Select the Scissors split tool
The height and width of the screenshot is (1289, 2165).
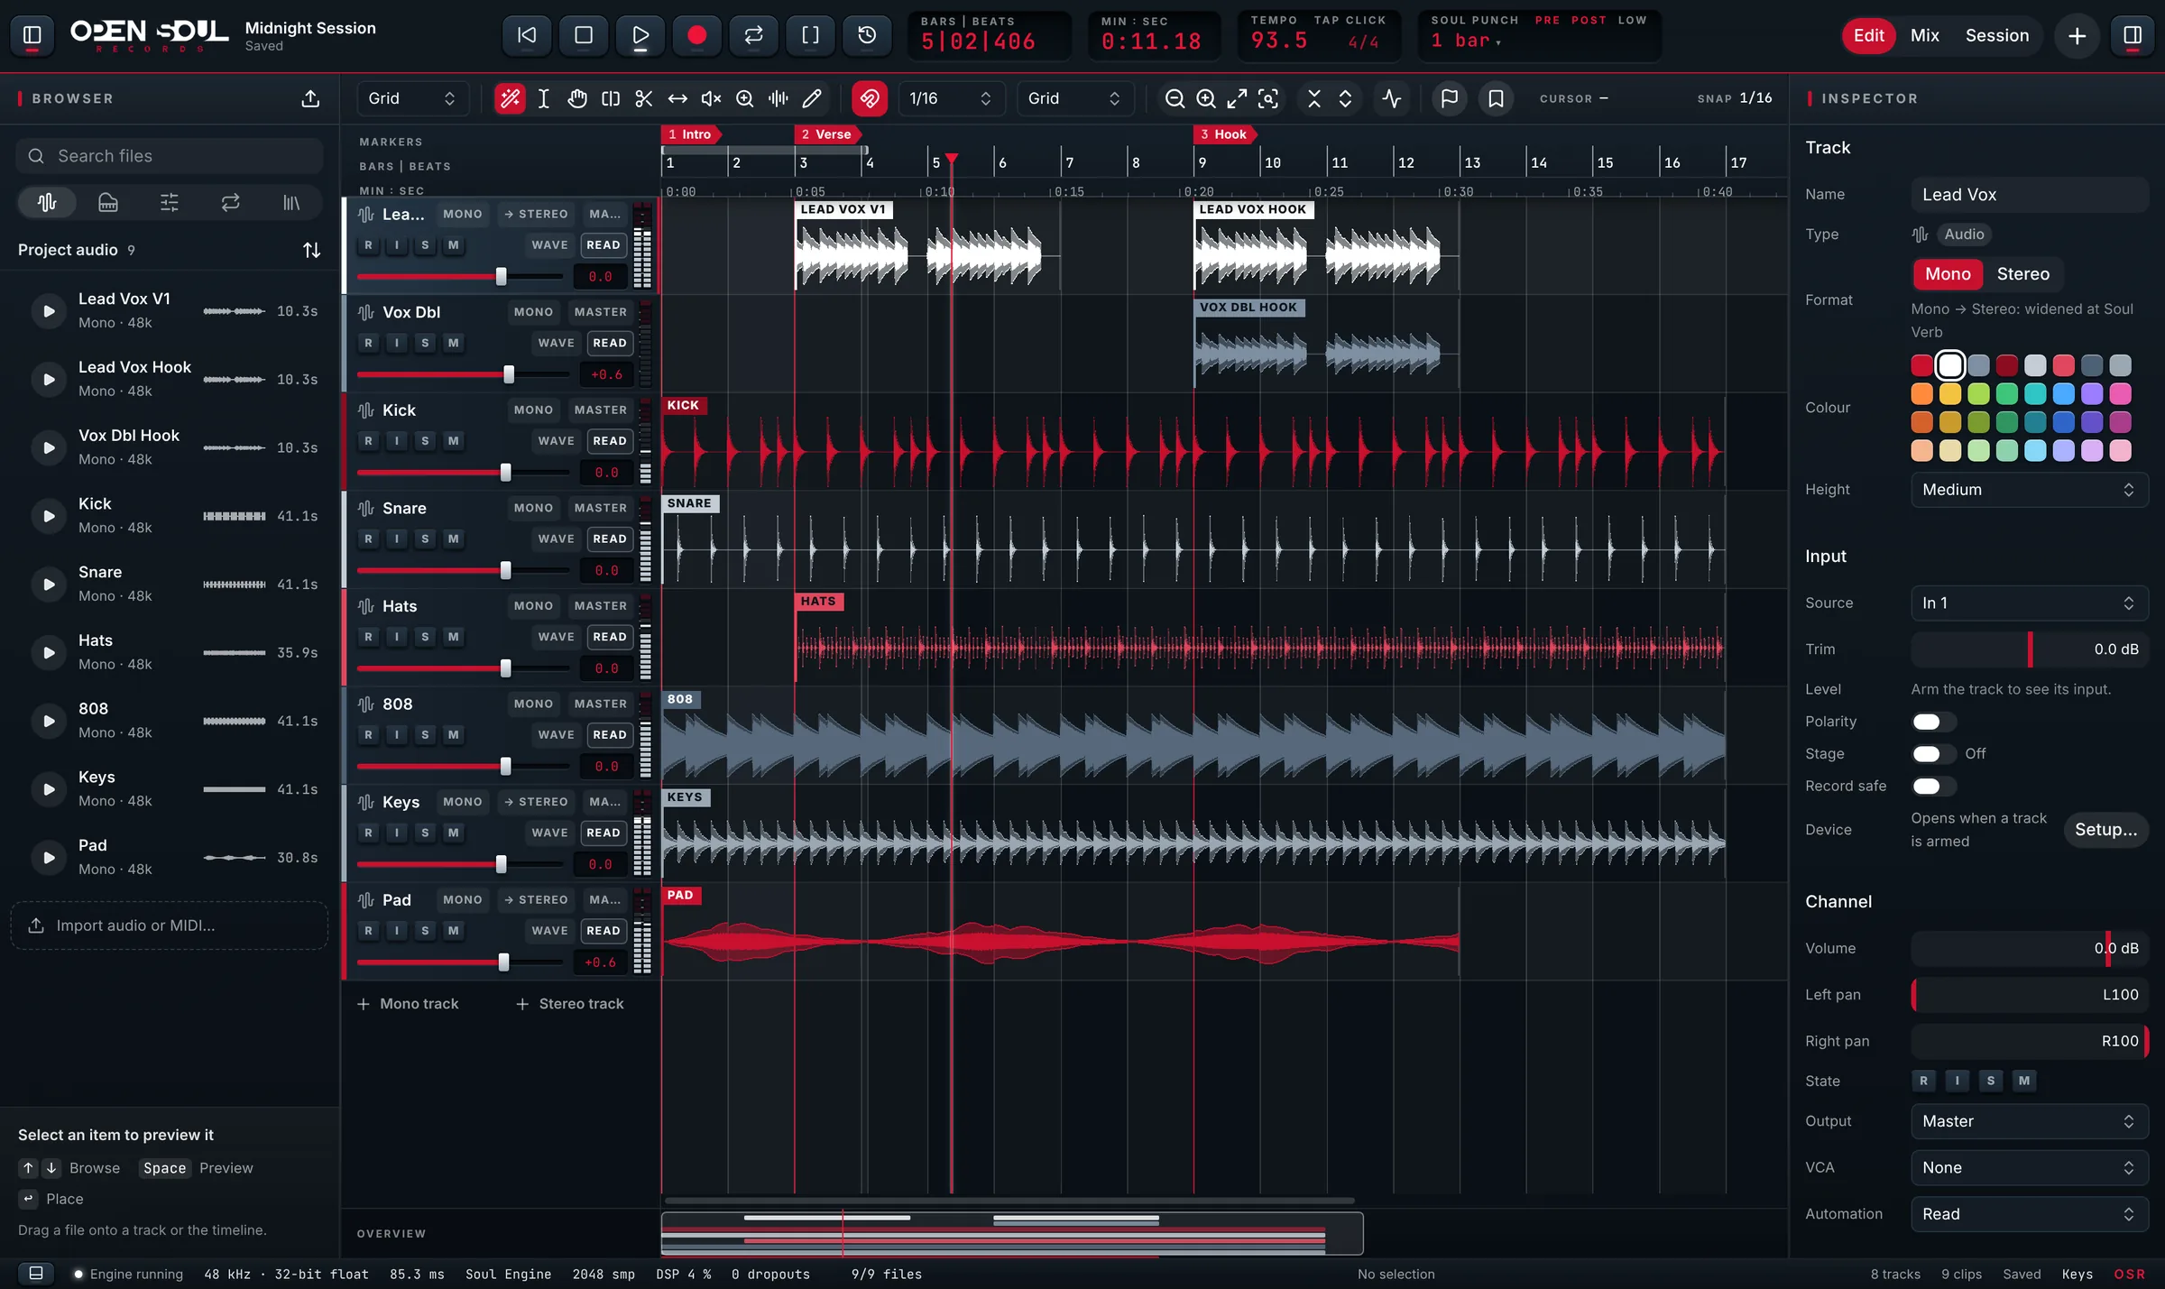[643, 98]
